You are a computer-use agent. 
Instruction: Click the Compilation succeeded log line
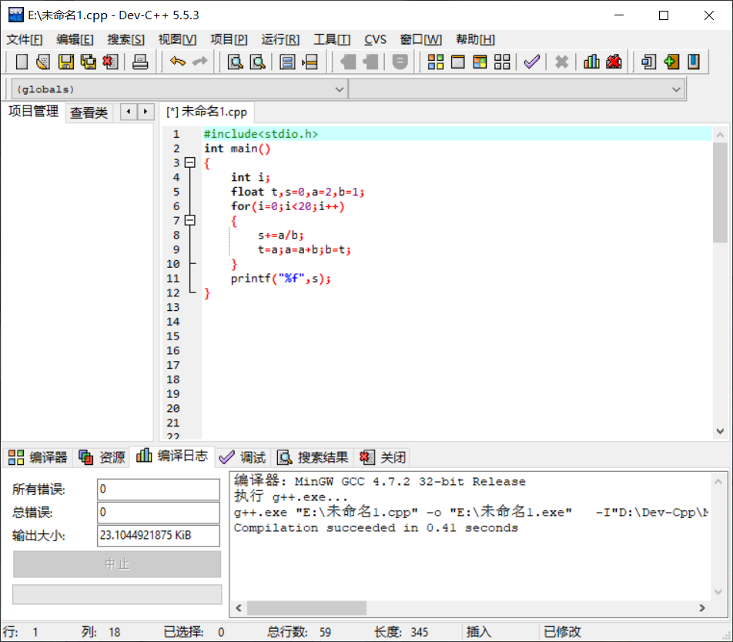point(376,528)
